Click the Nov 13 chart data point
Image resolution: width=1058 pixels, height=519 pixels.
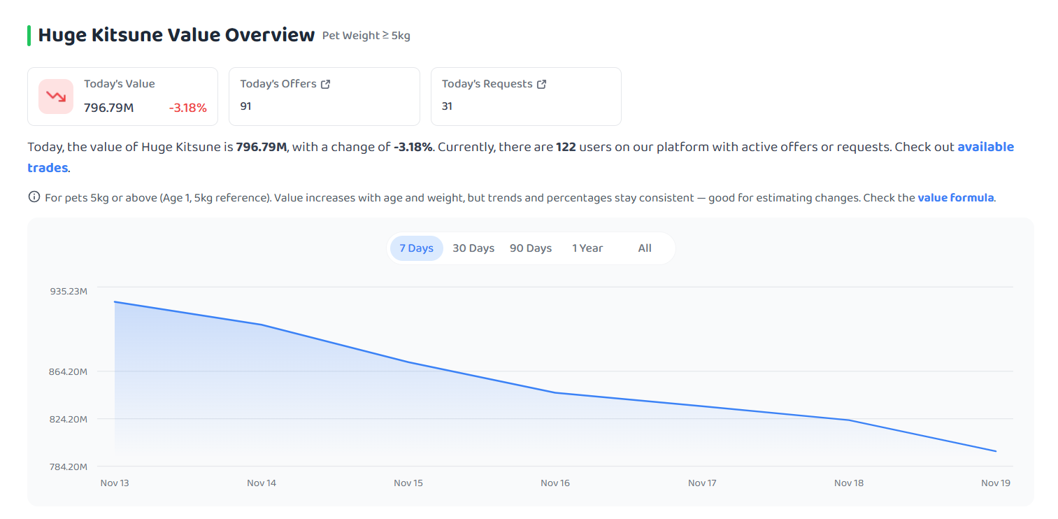pyautogui.click(x=115, y=302)
